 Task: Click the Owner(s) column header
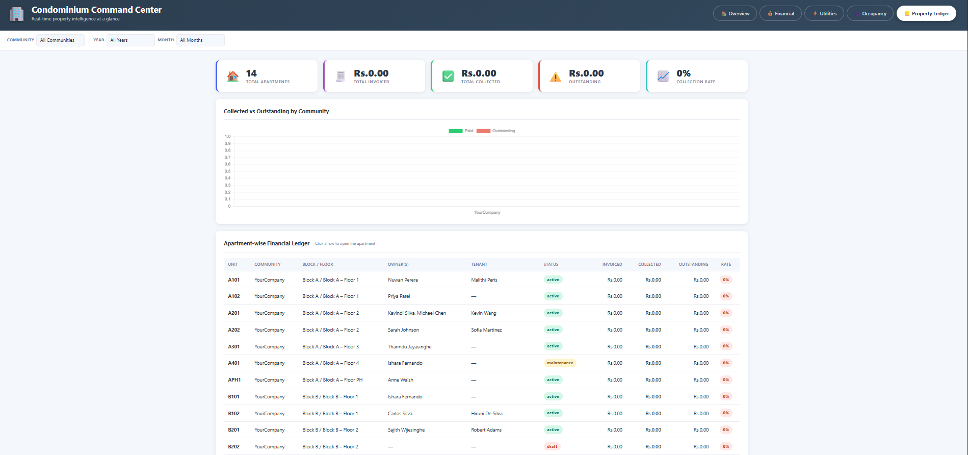(398, 264)
